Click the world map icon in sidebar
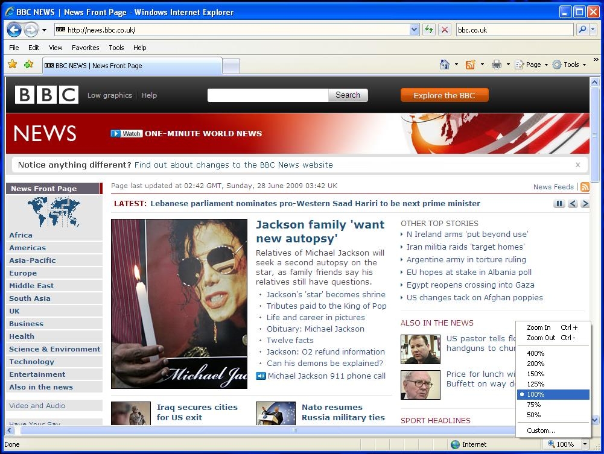Image resolution: width=604 pixels, height=454 pixels. point(54,212)
